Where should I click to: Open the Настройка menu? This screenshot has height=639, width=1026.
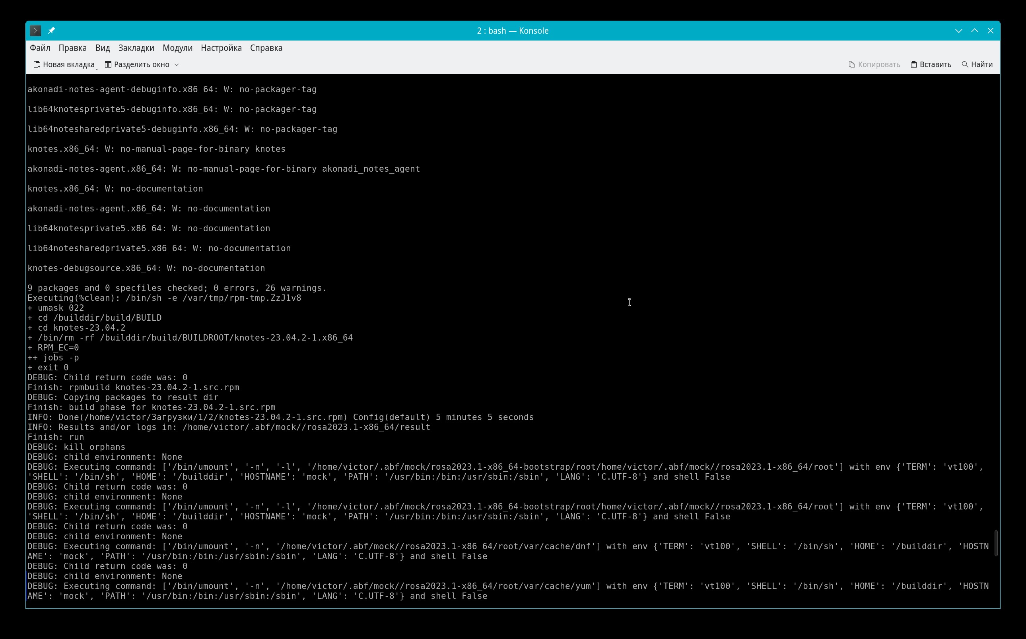point(221,48)
